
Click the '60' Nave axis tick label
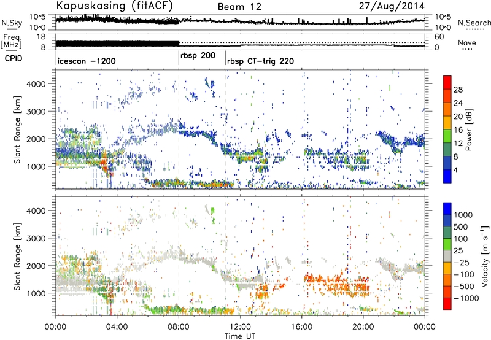pos(439,37)
